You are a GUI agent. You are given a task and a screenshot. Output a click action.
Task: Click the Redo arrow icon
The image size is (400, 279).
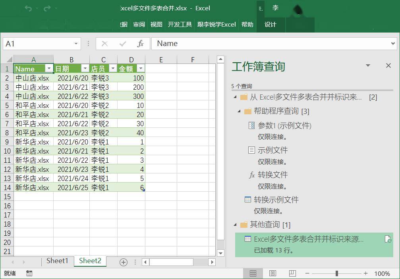click(x=47, y=8)
